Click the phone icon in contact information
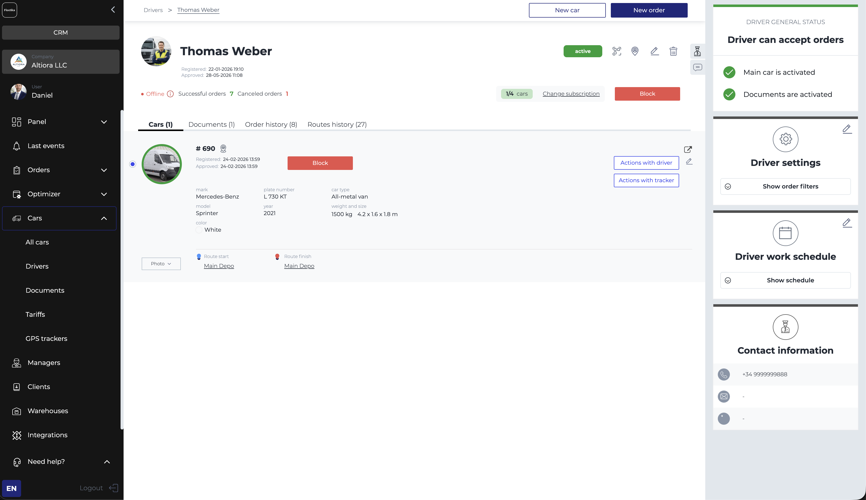 tap(724, 374)
